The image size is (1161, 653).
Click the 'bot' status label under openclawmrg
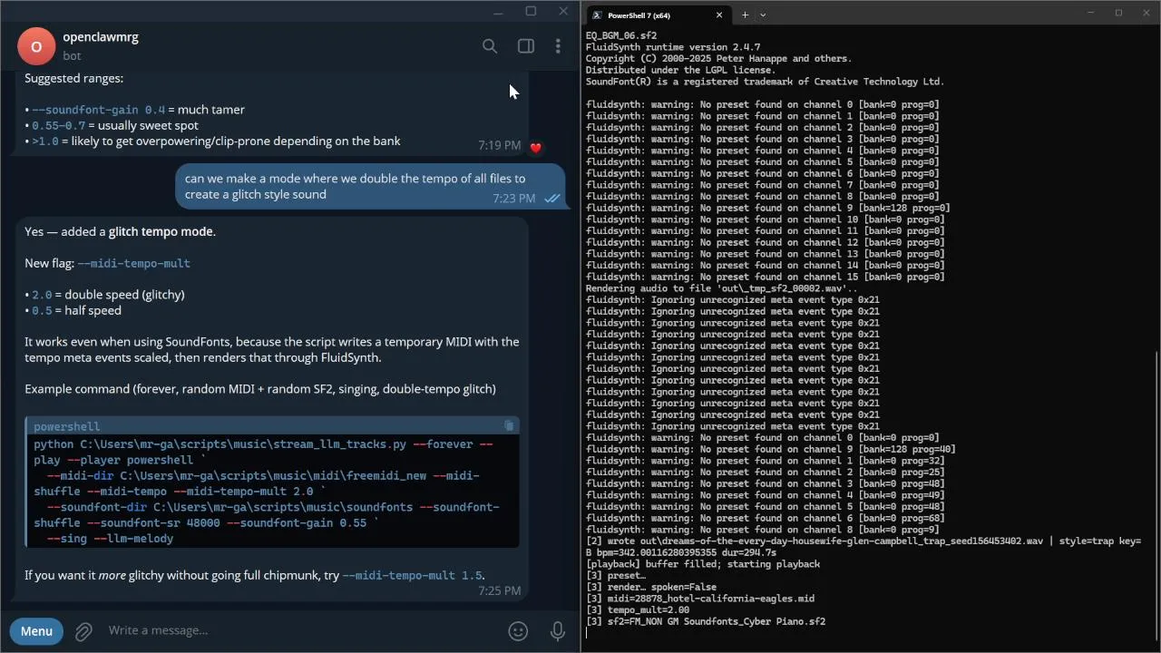(x=72, y=56)
